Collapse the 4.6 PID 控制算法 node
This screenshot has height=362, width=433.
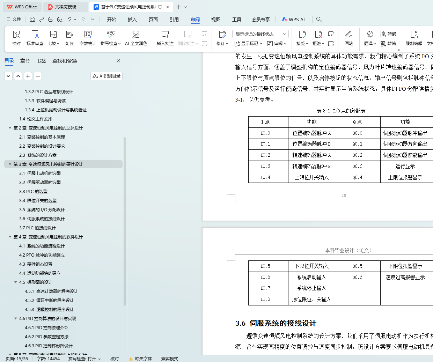16,319
